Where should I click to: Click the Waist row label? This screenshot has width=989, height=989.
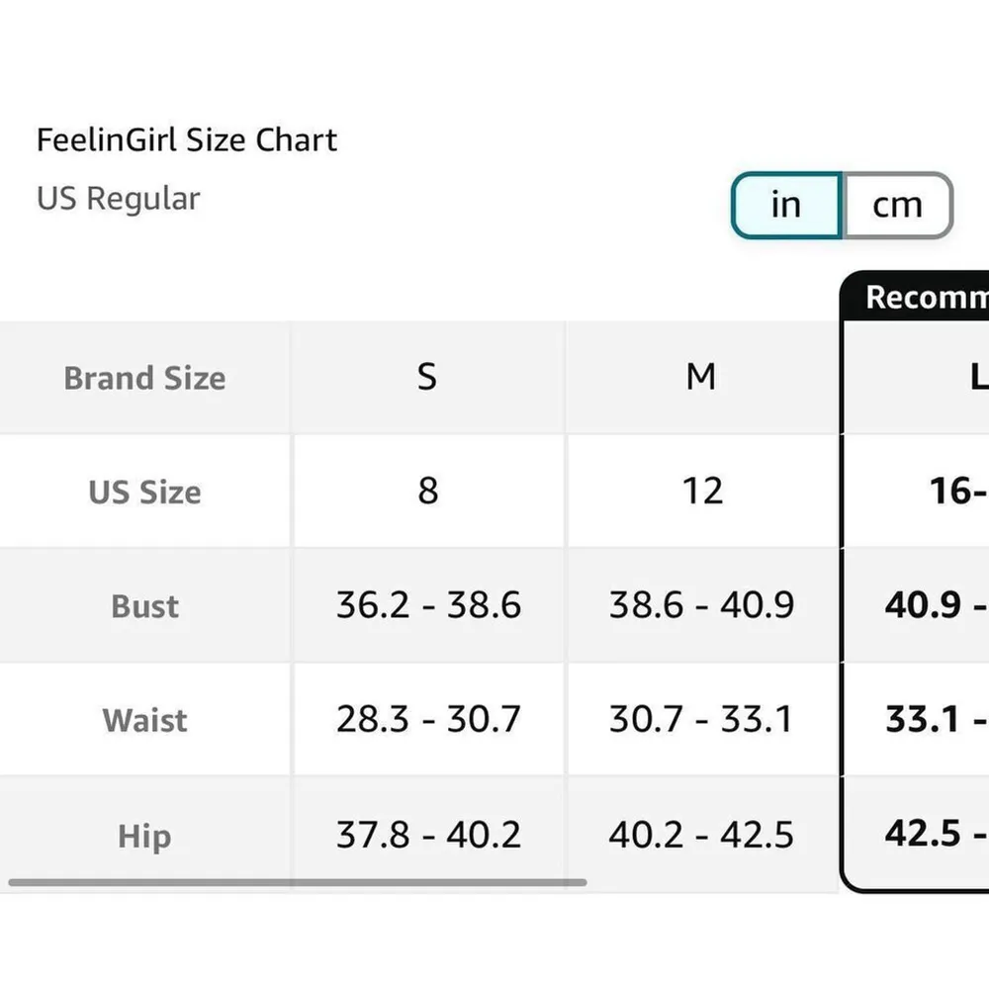[144, 719]
